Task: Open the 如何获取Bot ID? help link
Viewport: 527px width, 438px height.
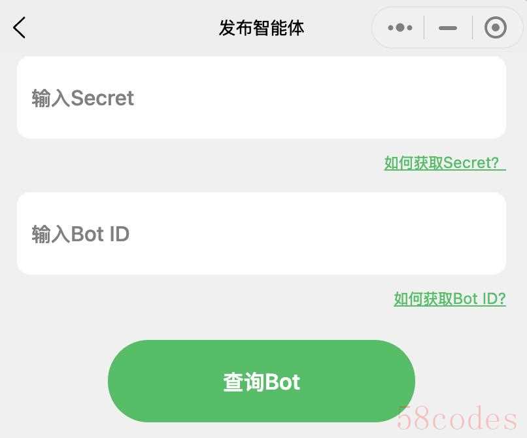Action: (450, 299)
